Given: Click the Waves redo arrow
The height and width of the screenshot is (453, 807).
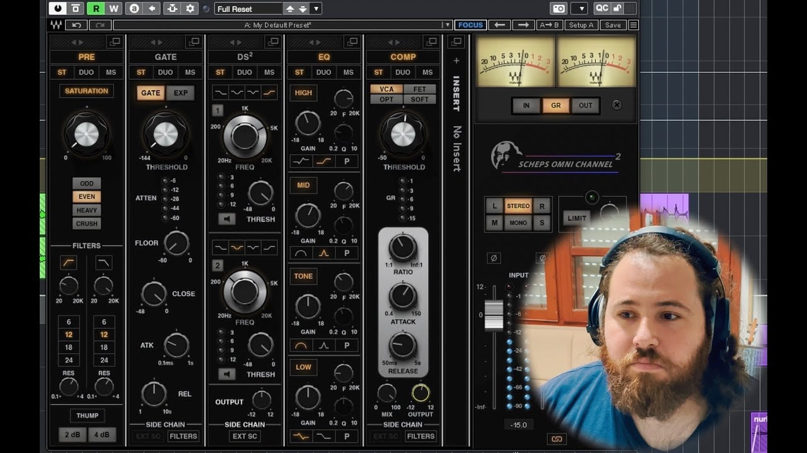Looking at the screenshot, I should pyautogui.click(x=100, y=25).
